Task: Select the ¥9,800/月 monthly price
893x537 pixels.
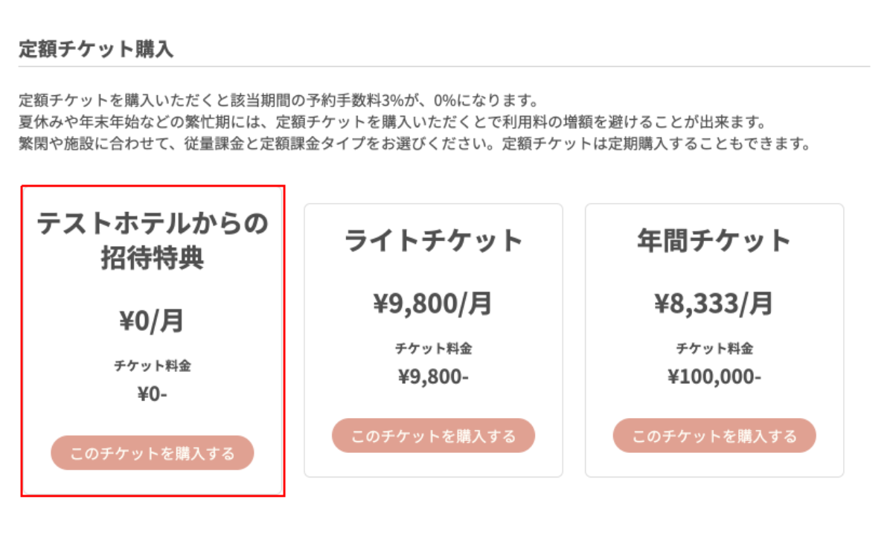Action: coord(433,303)
